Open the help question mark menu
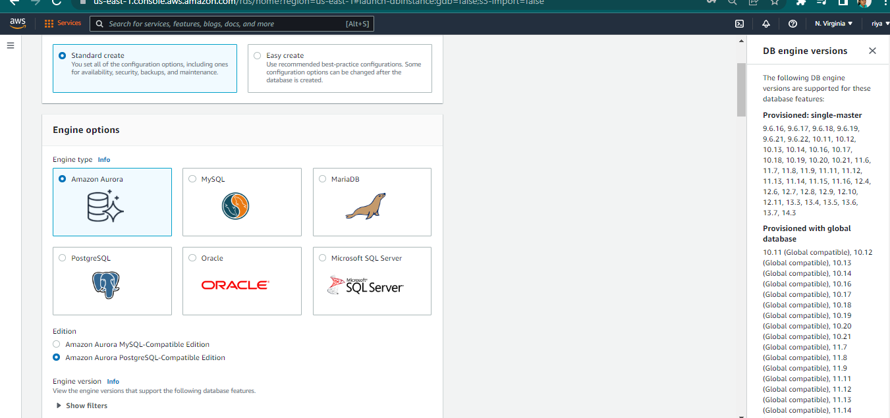The image size is (890, 418). click(793, 24)
